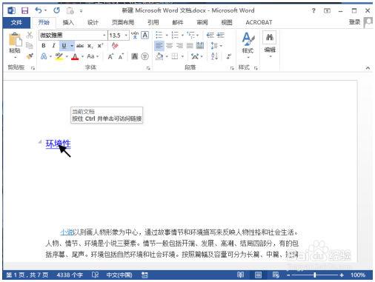The width and height of the screenshot is (375, 282).
Task: Open the font size 13.5 dropdown
Action: pos(126,36)
